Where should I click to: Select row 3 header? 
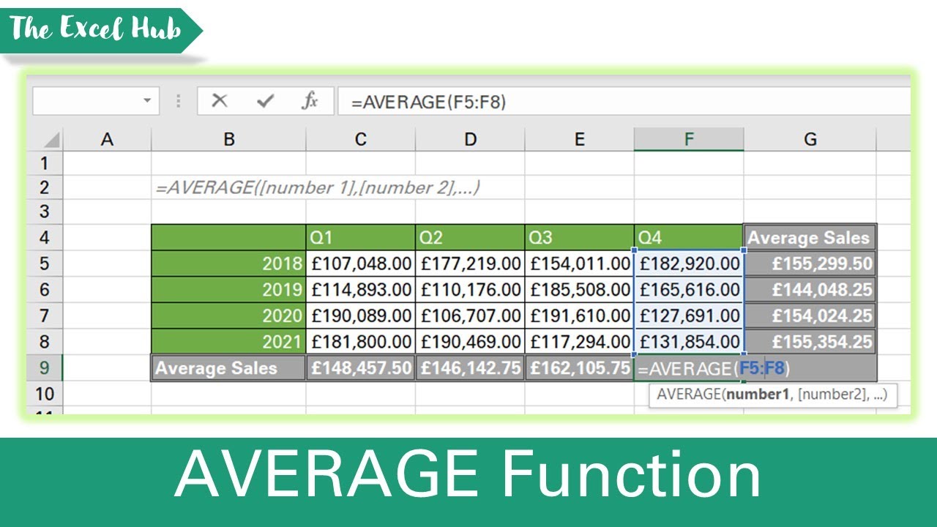(45, 212)
